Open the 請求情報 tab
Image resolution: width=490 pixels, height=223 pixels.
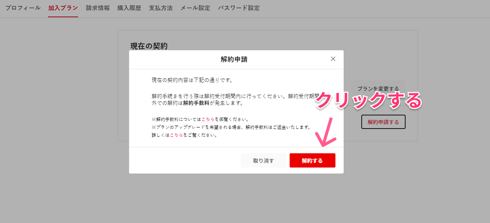coord(98,8)
